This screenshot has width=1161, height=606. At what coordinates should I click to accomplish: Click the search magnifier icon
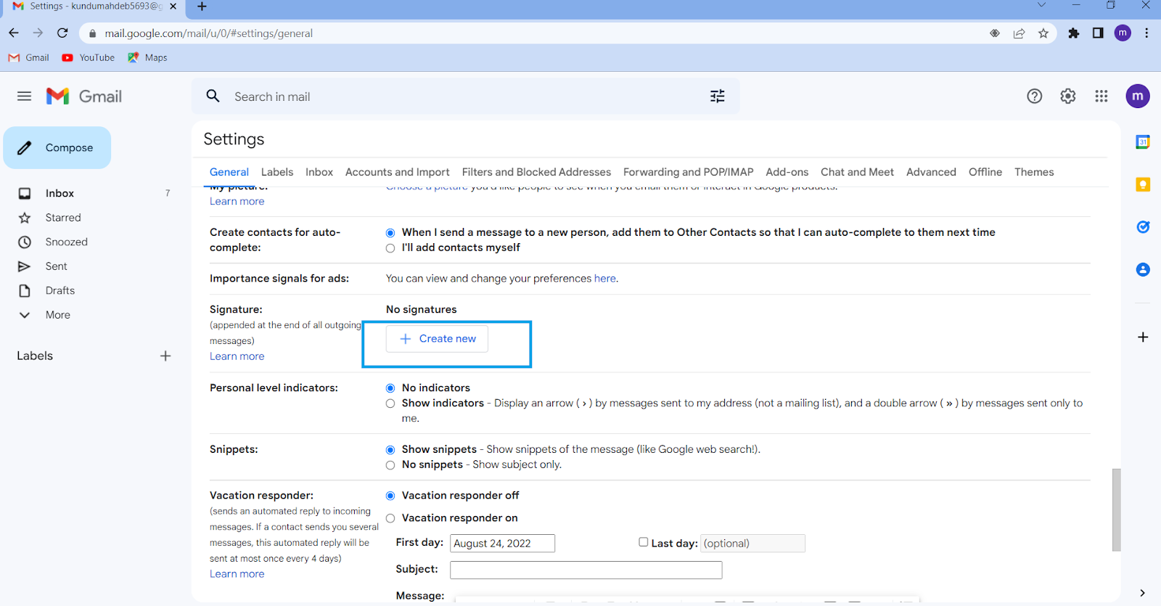(213, 96)
